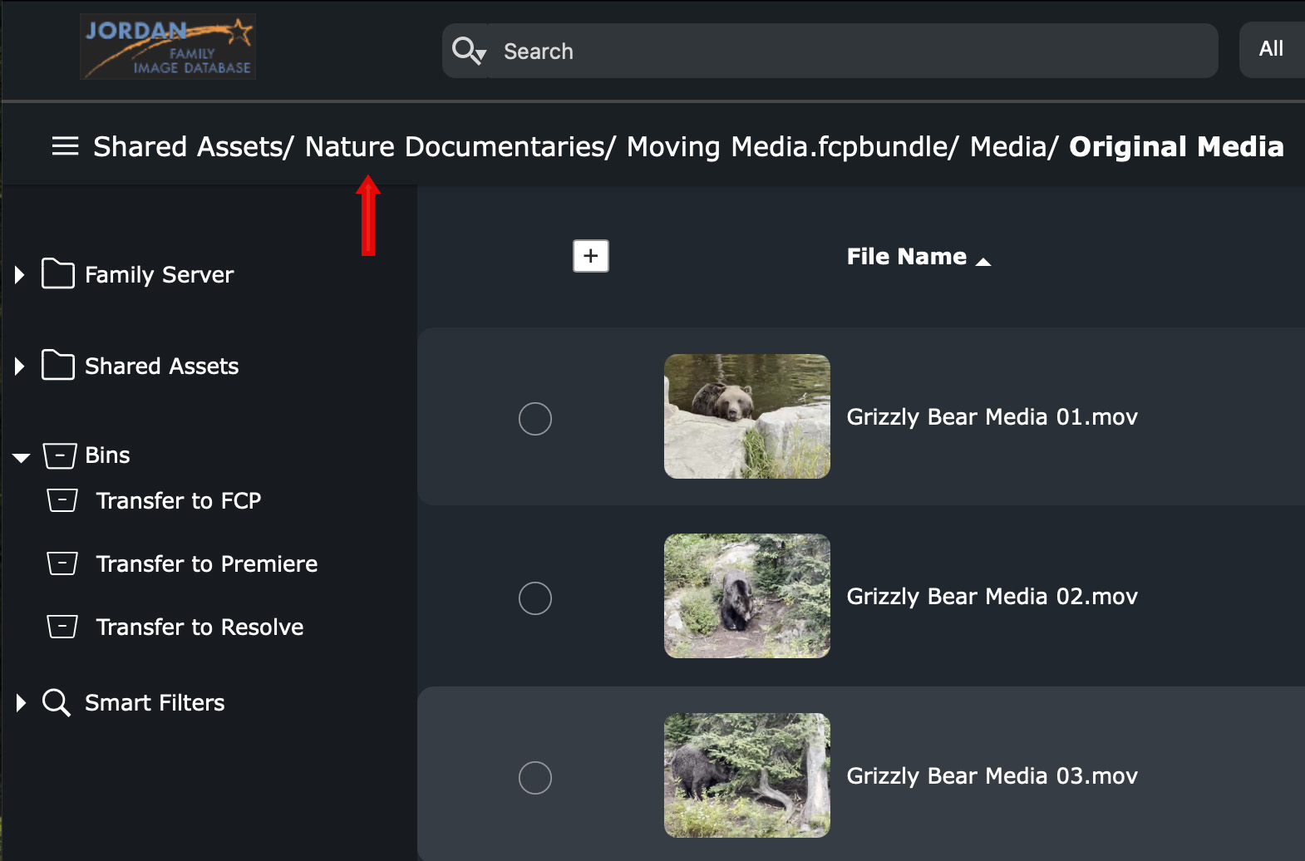Image resolution: width=1305 pixels, height=861 pixels.
Task: Click the Family Server folder icon
Action: 58,273
